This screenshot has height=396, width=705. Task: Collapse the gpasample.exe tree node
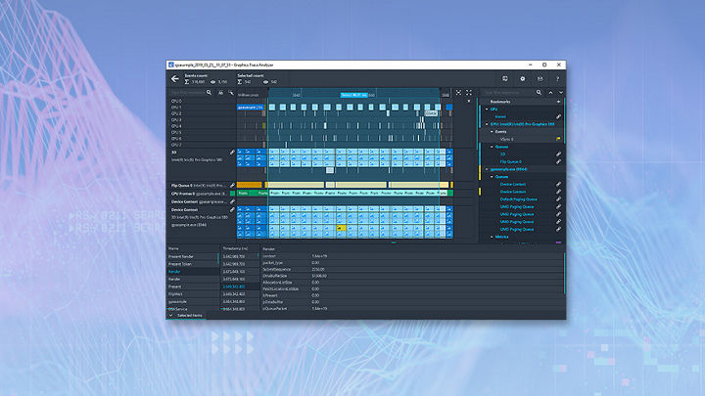click(487, 169)
